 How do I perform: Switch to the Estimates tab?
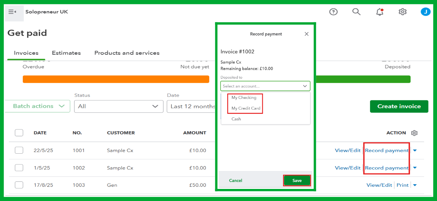point(66,53)
